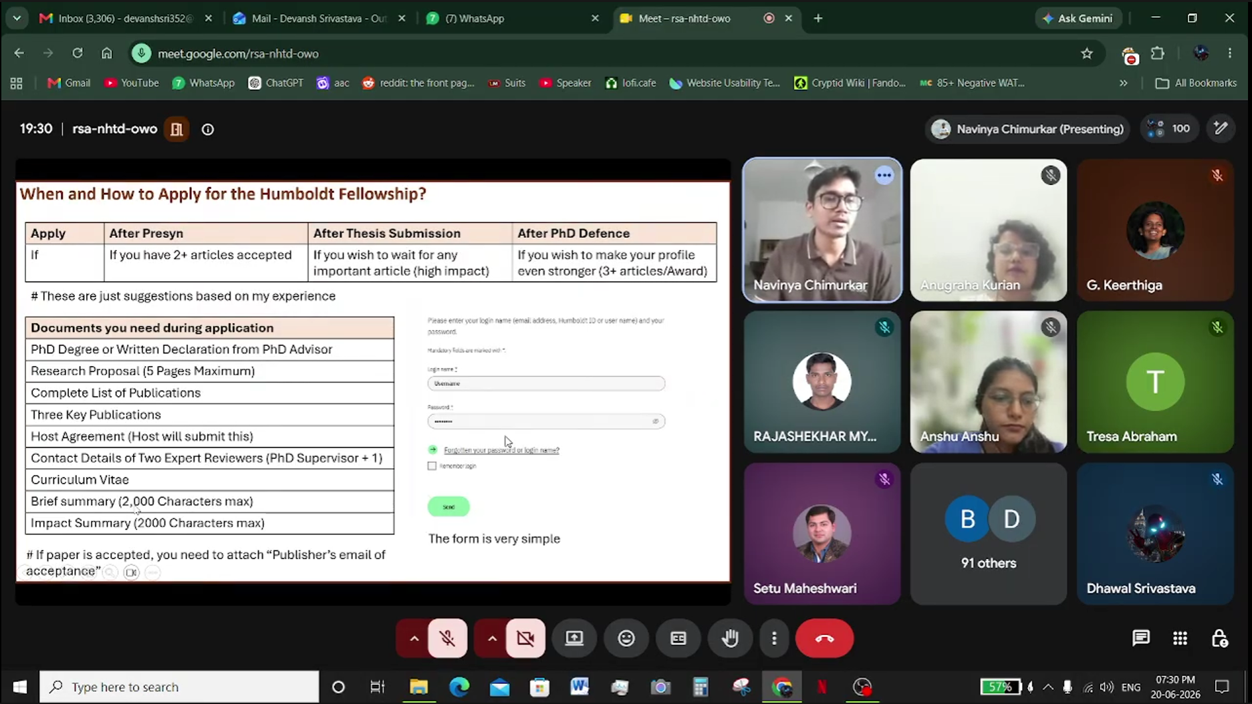
Task: Open the emoji reactions button
Action: coord(626,639)
